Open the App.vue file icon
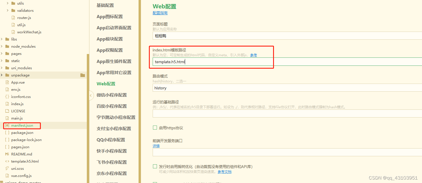 pyautogui.click(x=7, y=82)
